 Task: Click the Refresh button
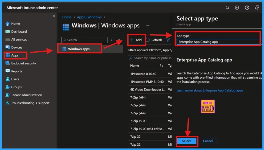154,40
